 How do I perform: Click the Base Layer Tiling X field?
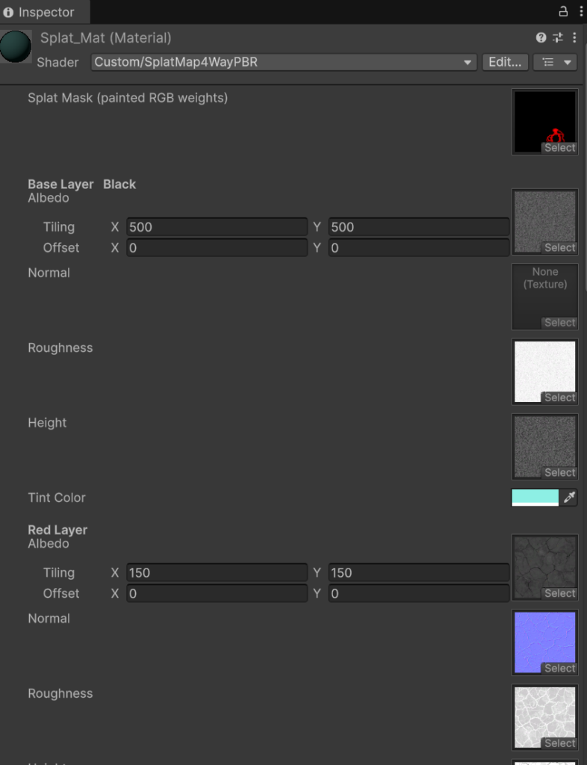pyautogui.click(x=217, y=227)
